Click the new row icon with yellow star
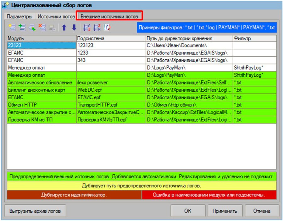The height and width of the screenshot is (221, 283). [x=12, y=28]
